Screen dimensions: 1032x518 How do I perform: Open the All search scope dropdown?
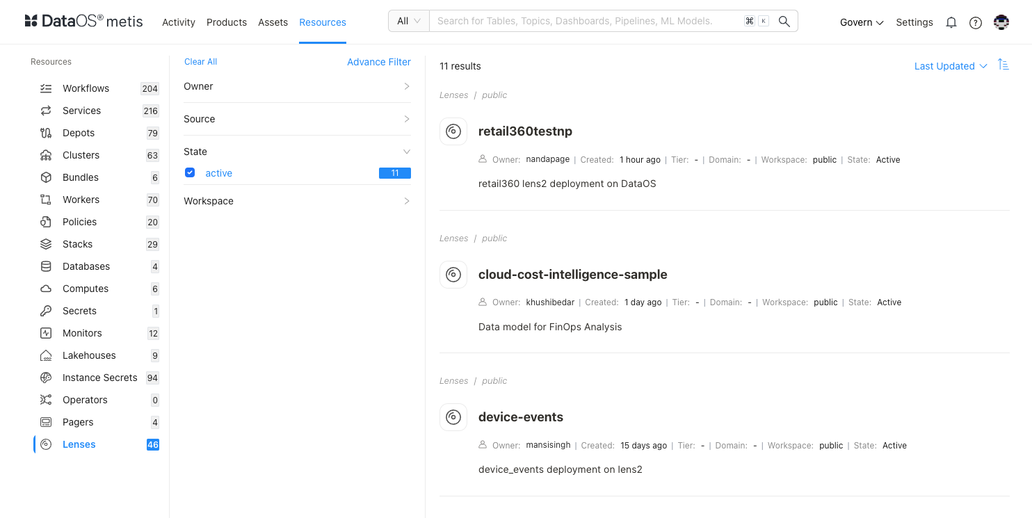click(409, 21)
